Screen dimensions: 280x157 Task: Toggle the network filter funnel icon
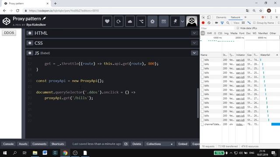(x=222, y=23)
